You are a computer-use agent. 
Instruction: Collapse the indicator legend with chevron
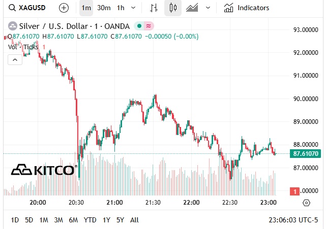15,59
